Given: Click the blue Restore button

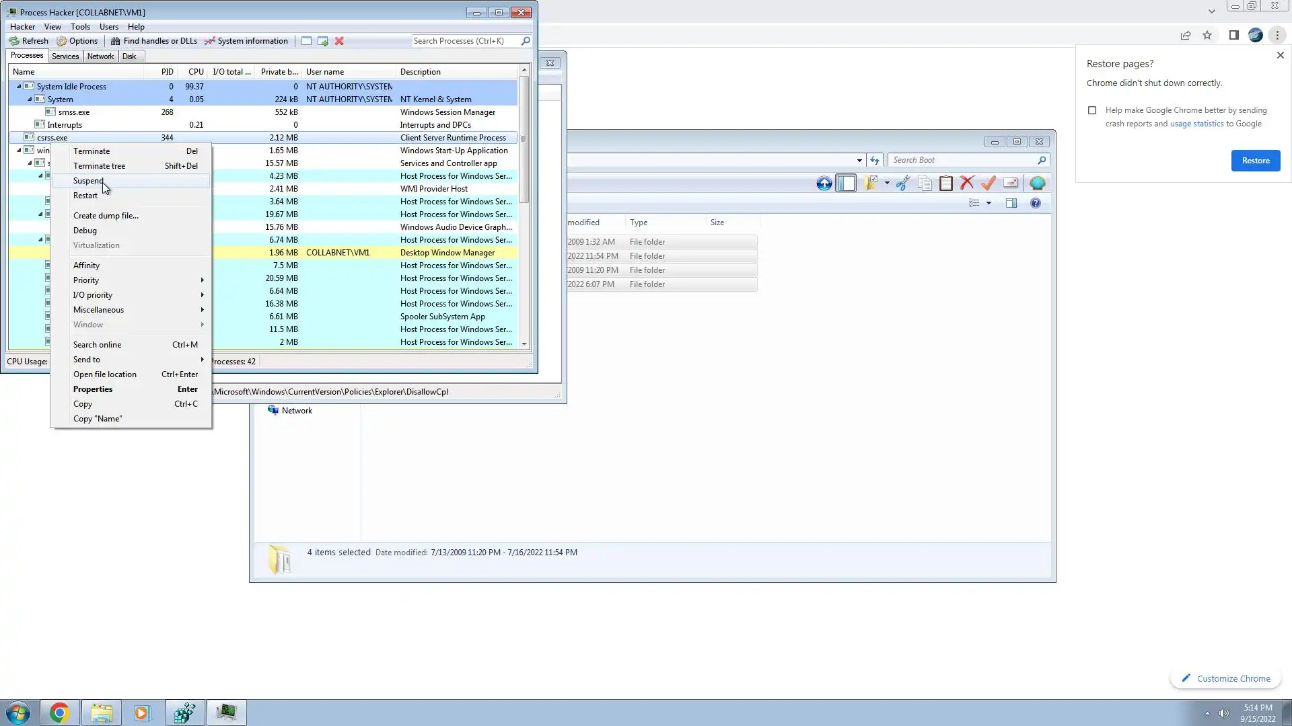Looking at the screenshot, I should click(1255, 161).
